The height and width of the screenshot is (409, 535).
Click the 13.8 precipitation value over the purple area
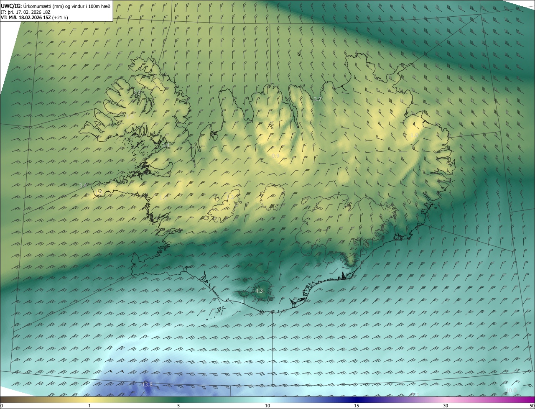(x=148, y=384)
